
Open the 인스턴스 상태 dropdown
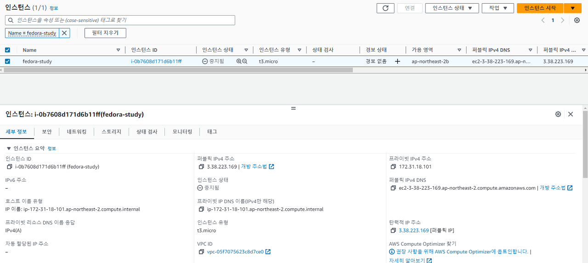coord(452,8)
